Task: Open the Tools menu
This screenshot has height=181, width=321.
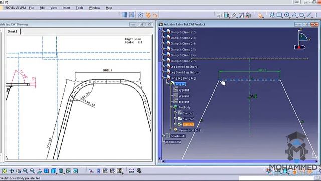Action: tap(79, 8)
